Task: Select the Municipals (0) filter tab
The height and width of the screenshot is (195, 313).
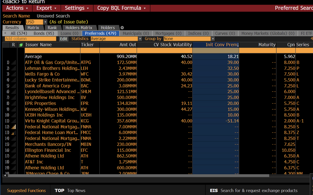Action: click(136, 33)
